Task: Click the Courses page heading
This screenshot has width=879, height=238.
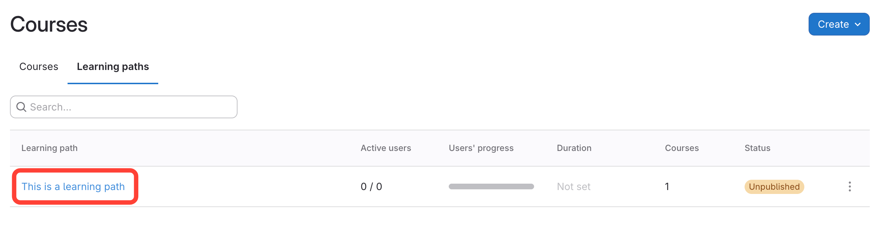Action: click(49, 24)
